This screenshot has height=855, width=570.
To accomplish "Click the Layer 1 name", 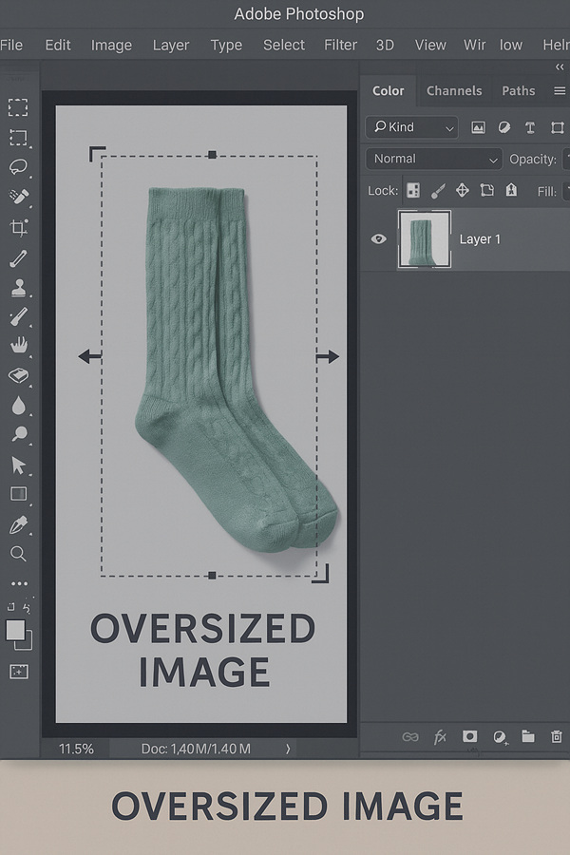I will [480, 239].
